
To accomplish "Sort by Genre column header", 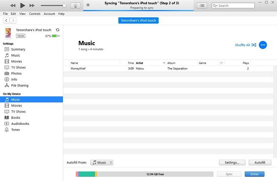I will tap(203, 63).
